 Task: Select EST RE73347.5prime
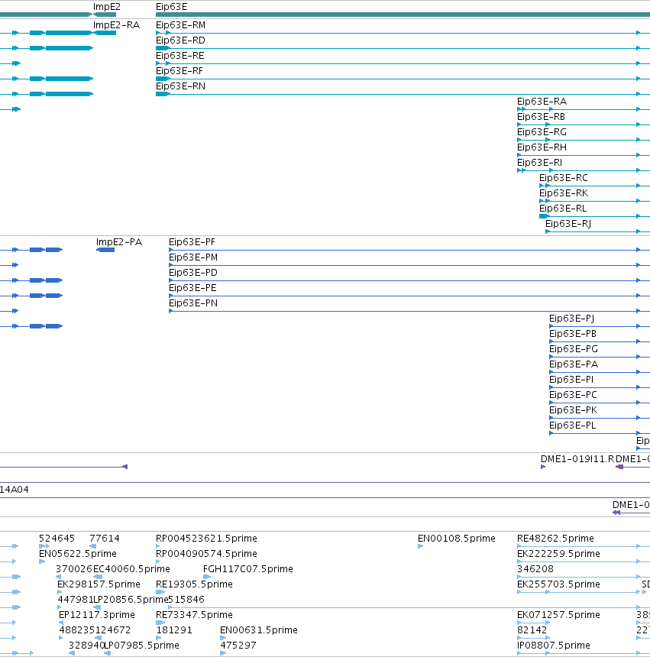[x=194, y=615]
